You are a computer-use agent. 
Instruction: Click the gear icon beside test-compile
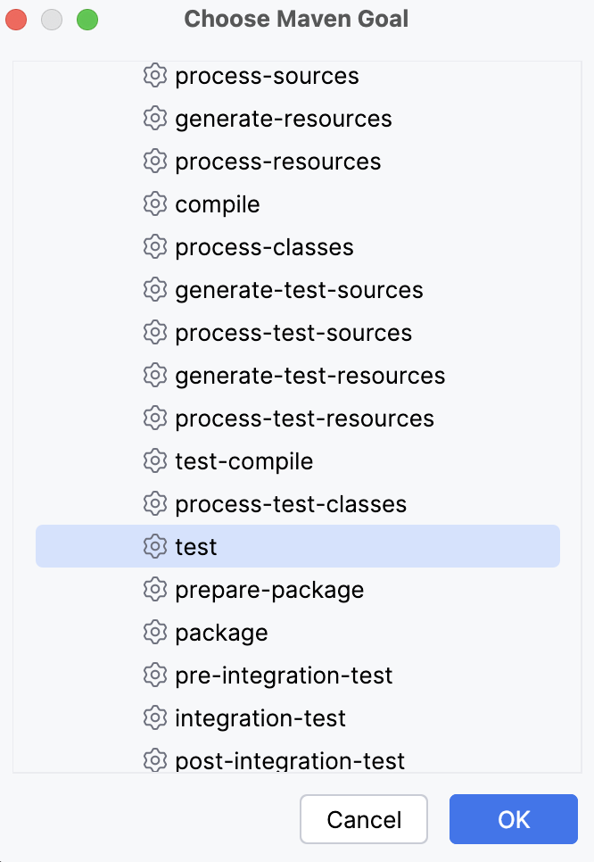[155, 460]
